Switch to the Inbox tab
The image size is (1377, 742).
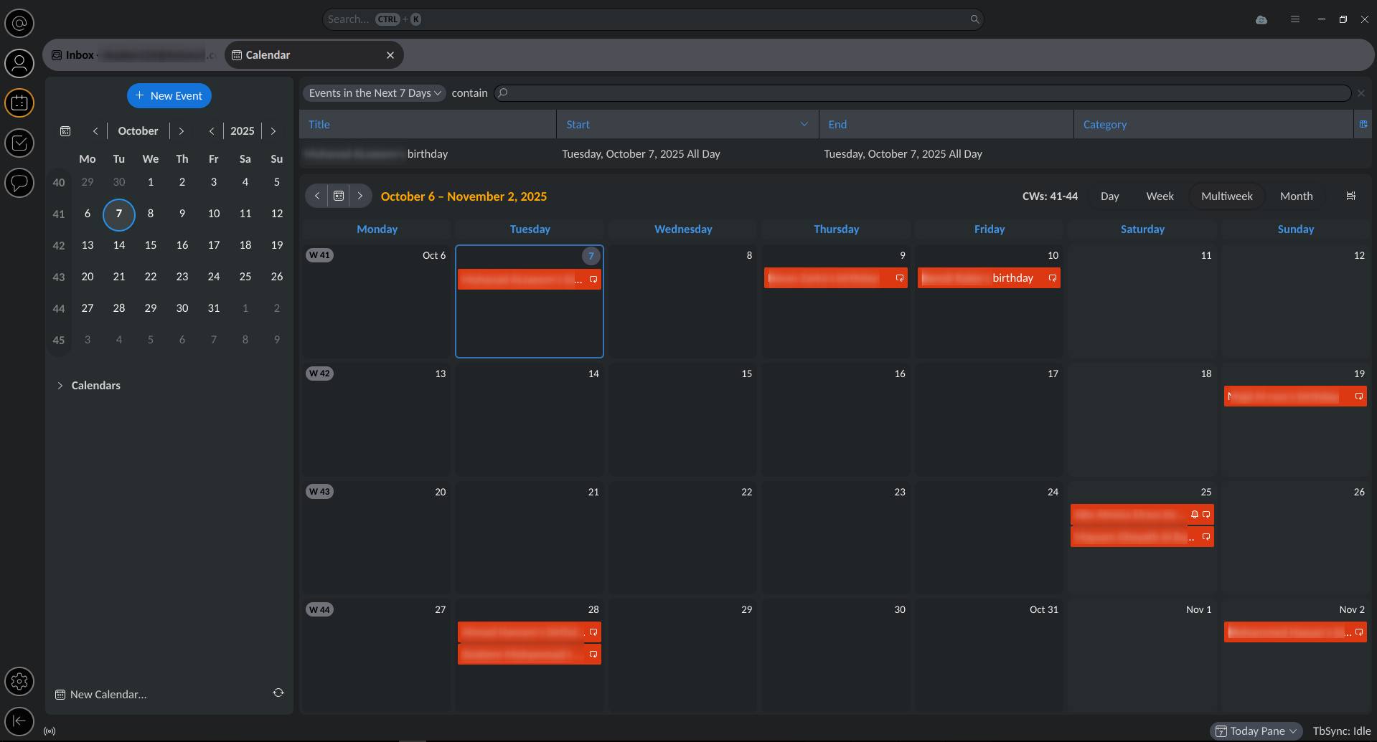pyautogui.click(x=135, y=55)
